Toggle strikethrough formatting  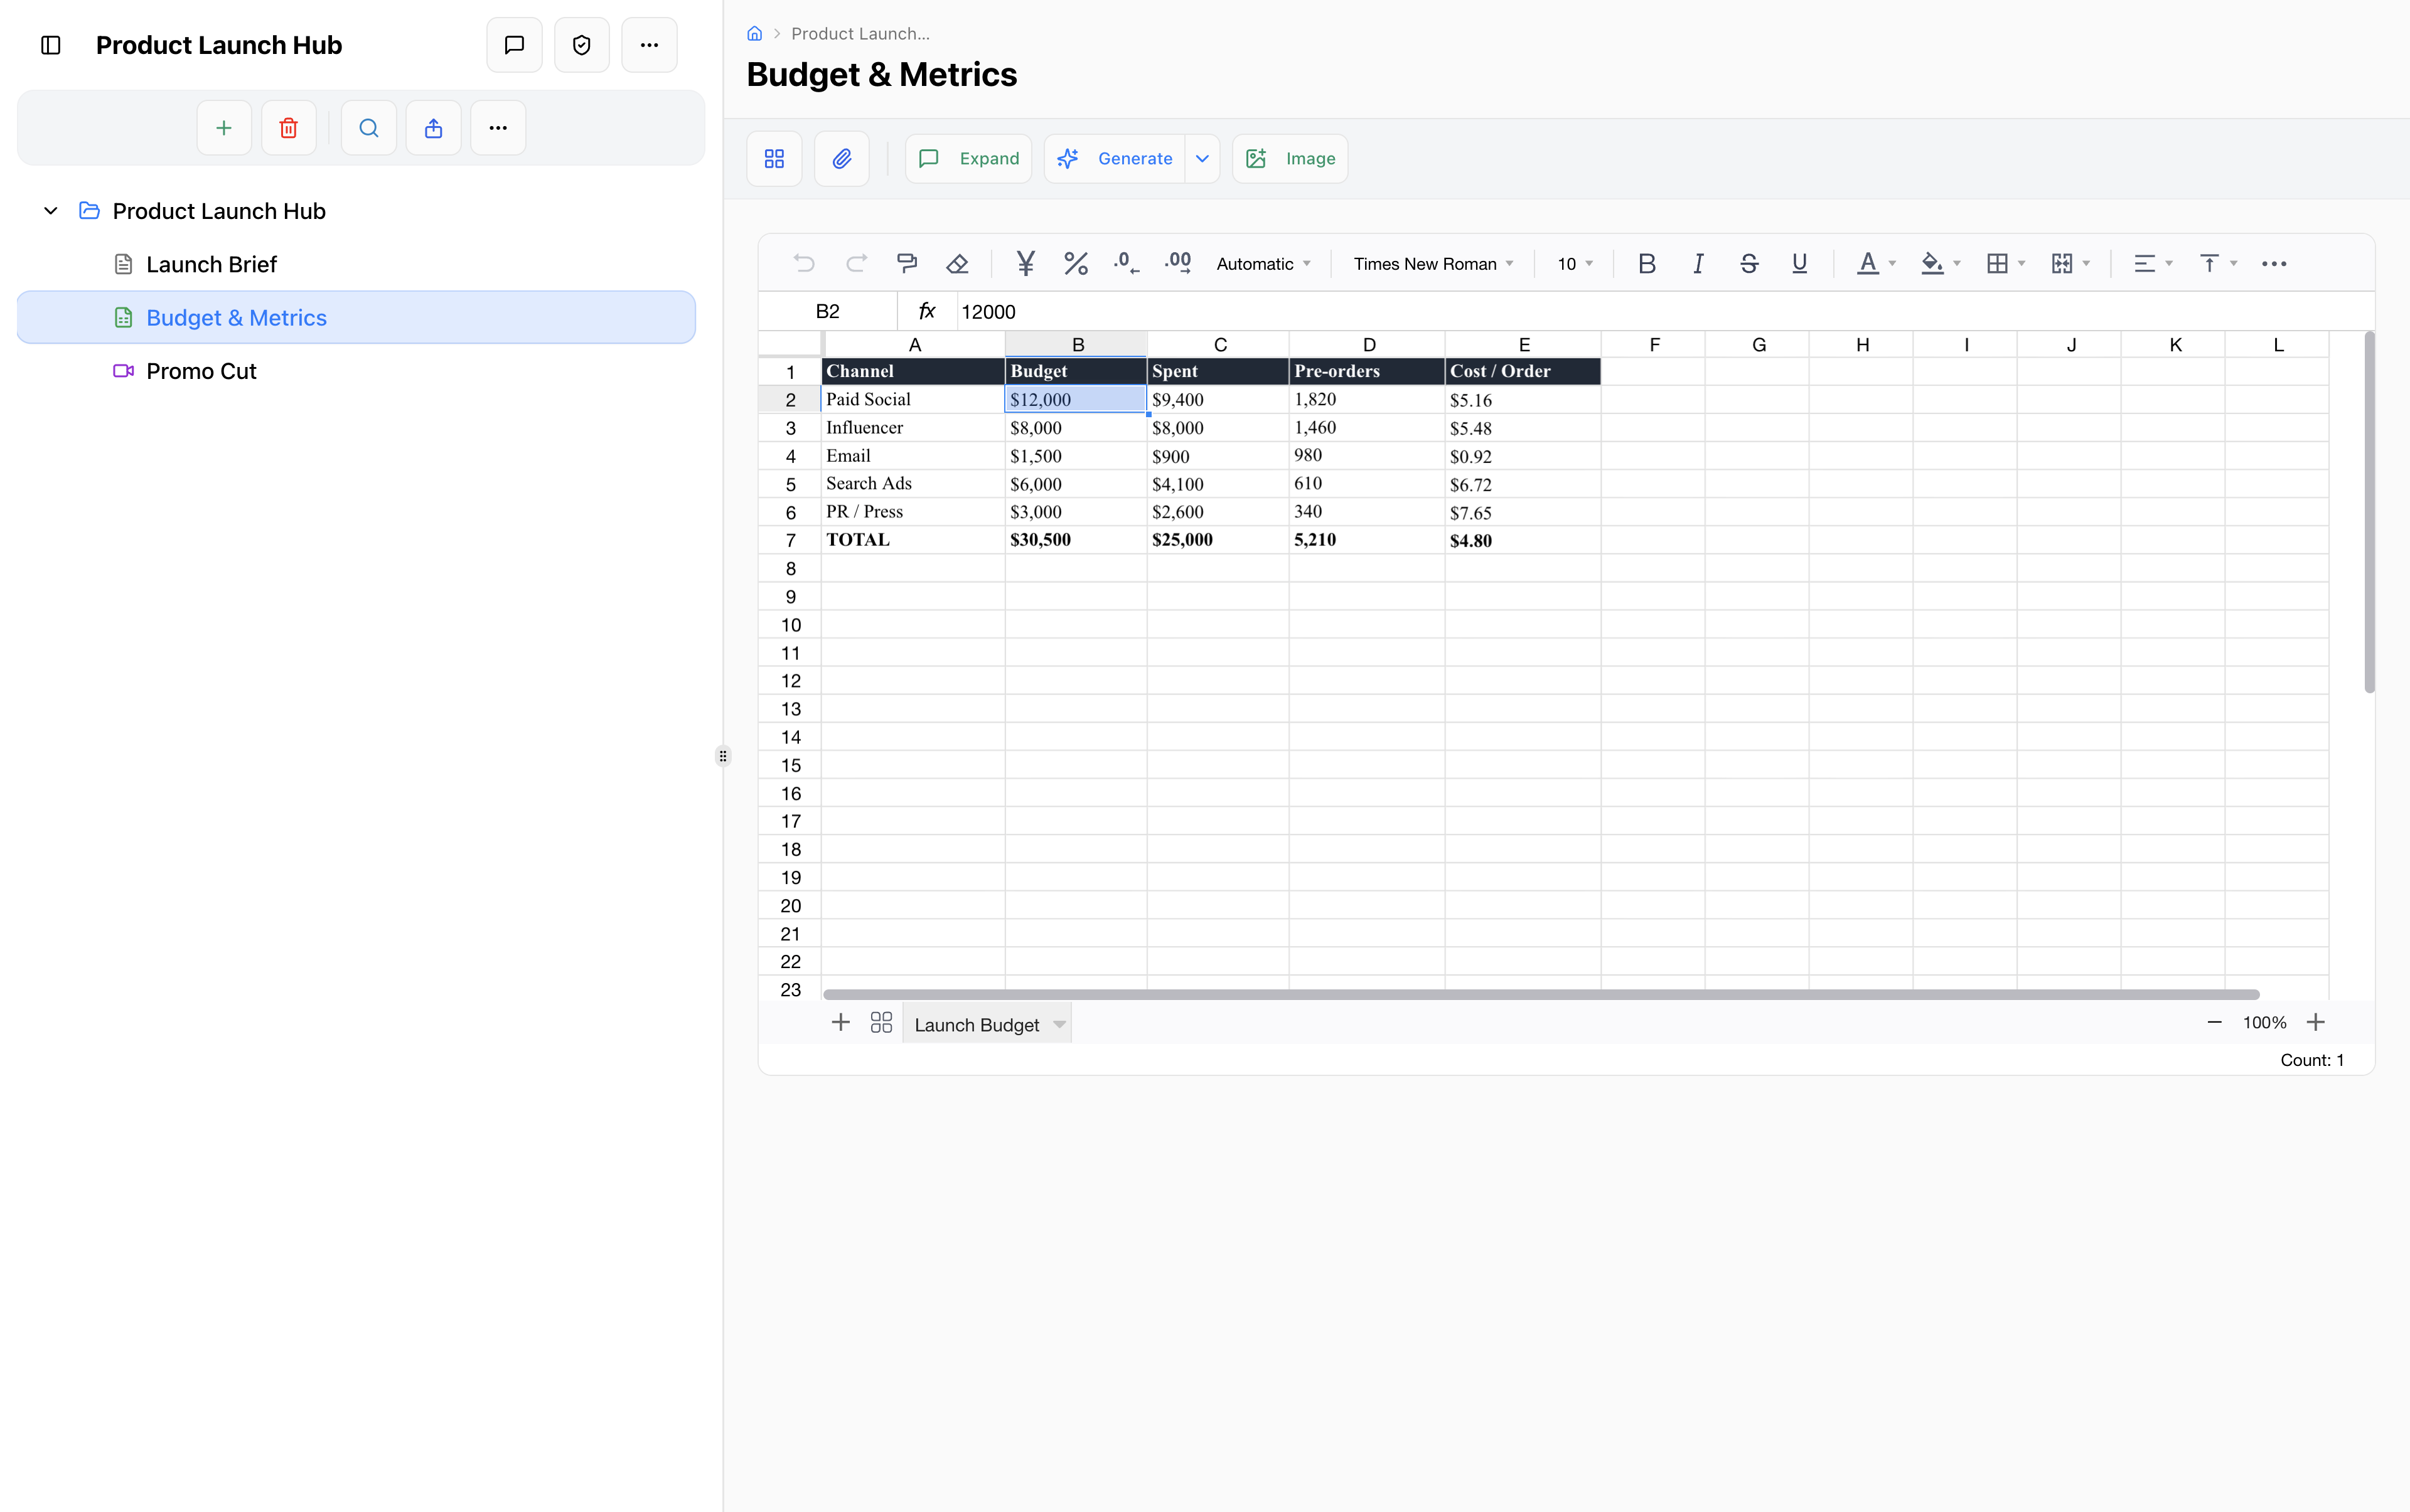coord(1749,264)
